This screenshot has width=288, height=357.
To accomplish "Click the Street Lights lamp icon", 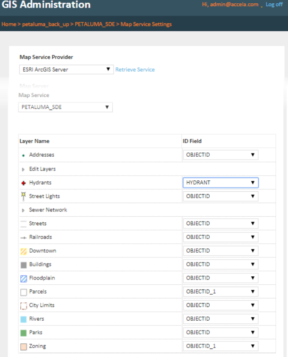I will [23, 195].
